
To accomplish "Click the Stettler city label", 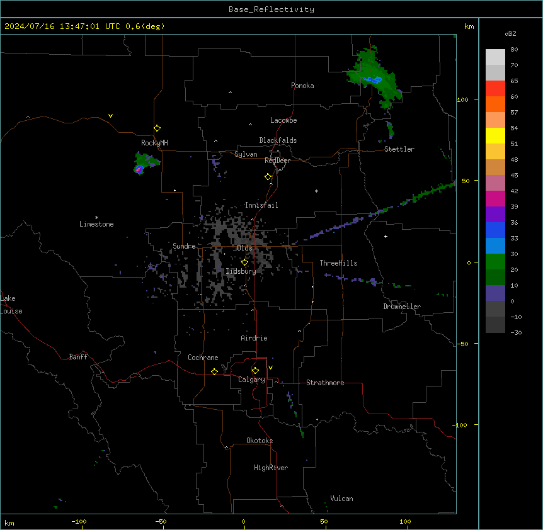I will pos(399,149).
